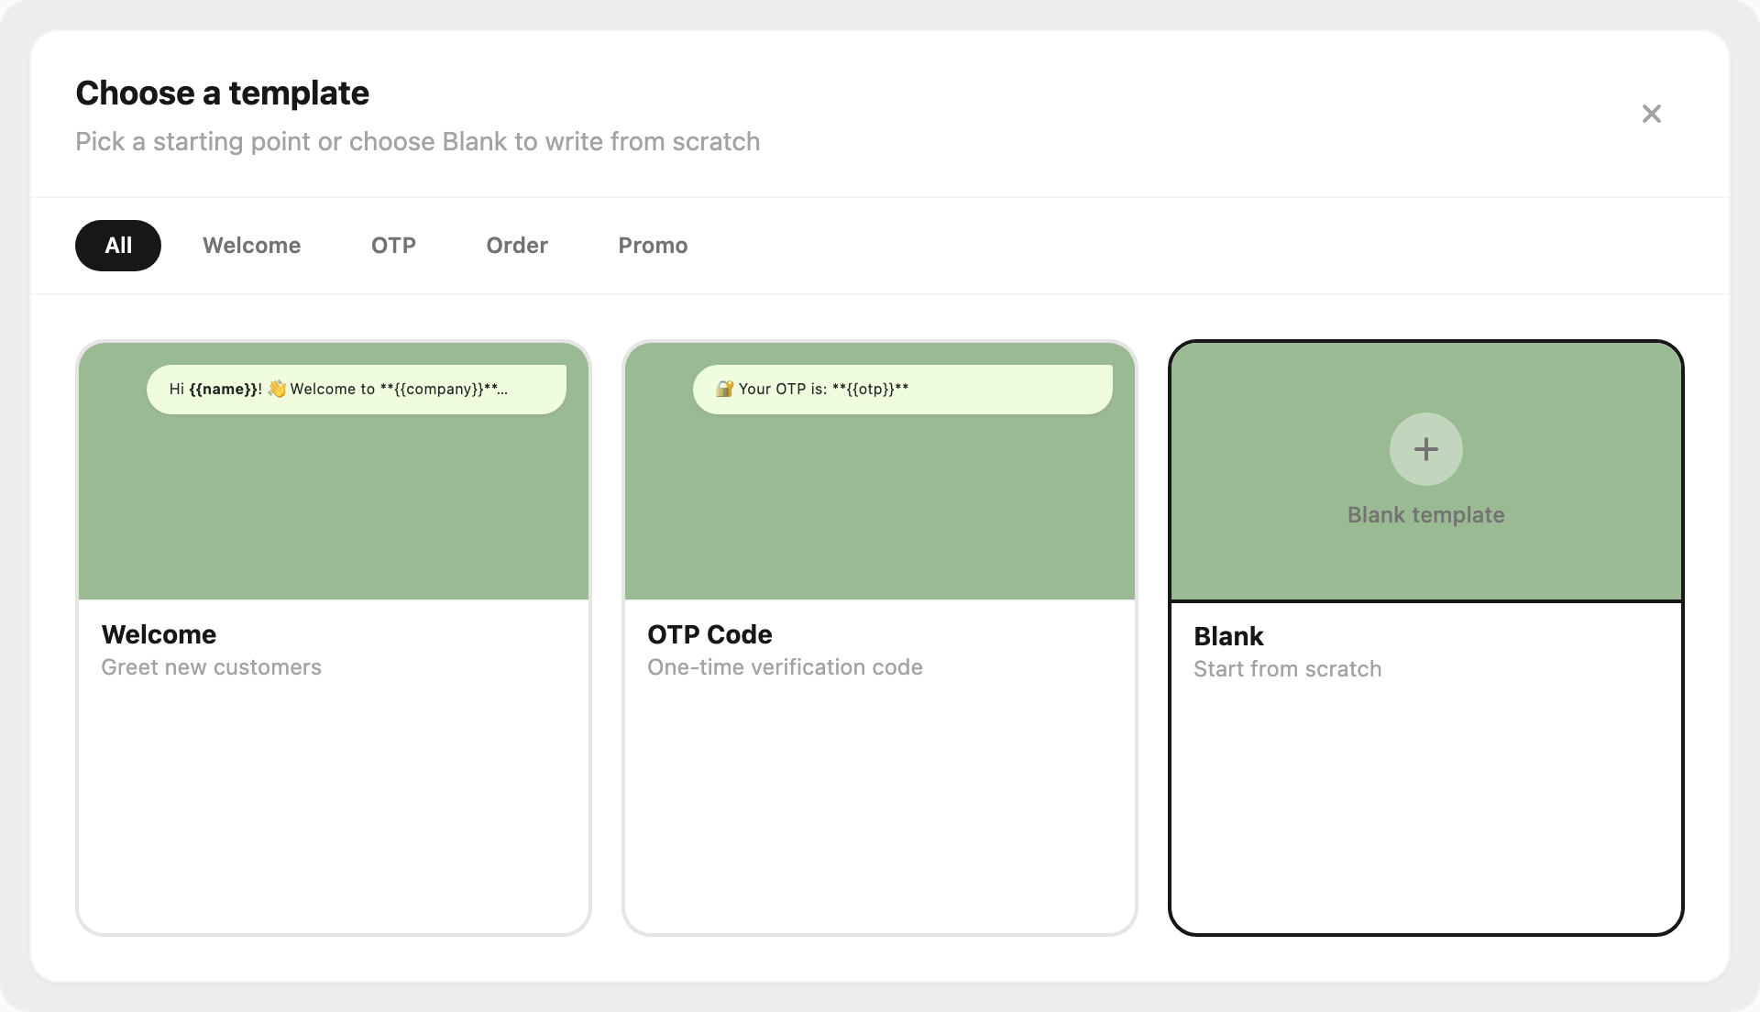Click the 'Blank template' label

coord(1425,515)
